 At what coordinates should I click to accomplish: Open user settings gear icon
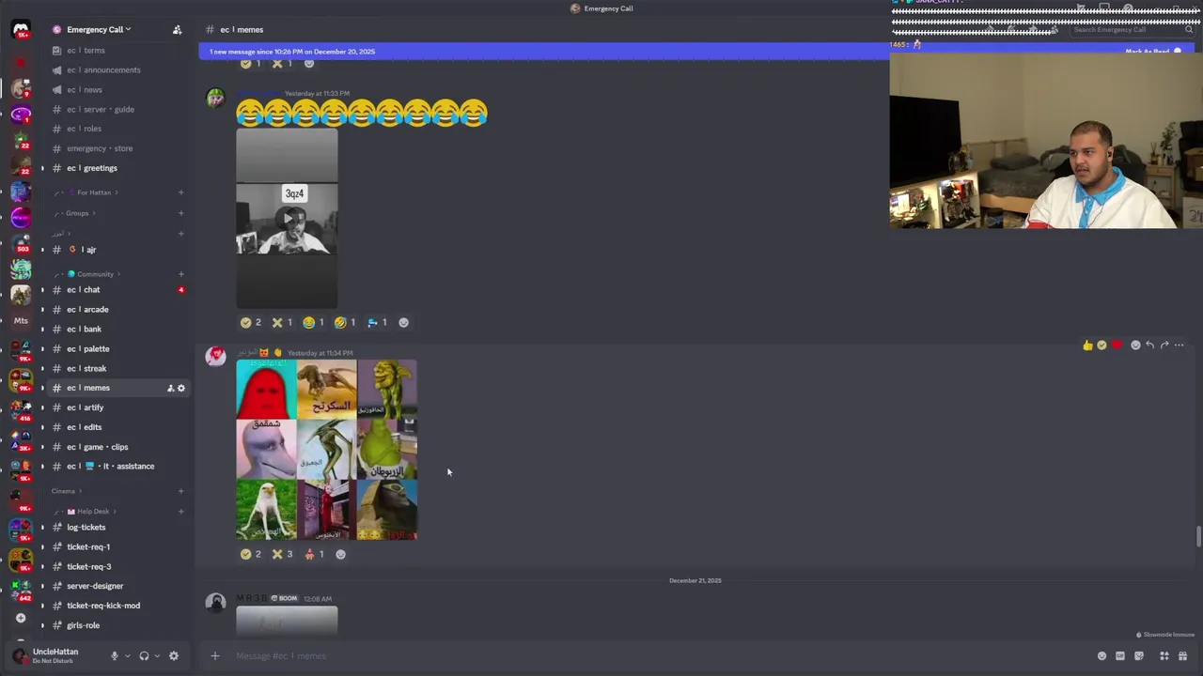pos(174,656)
